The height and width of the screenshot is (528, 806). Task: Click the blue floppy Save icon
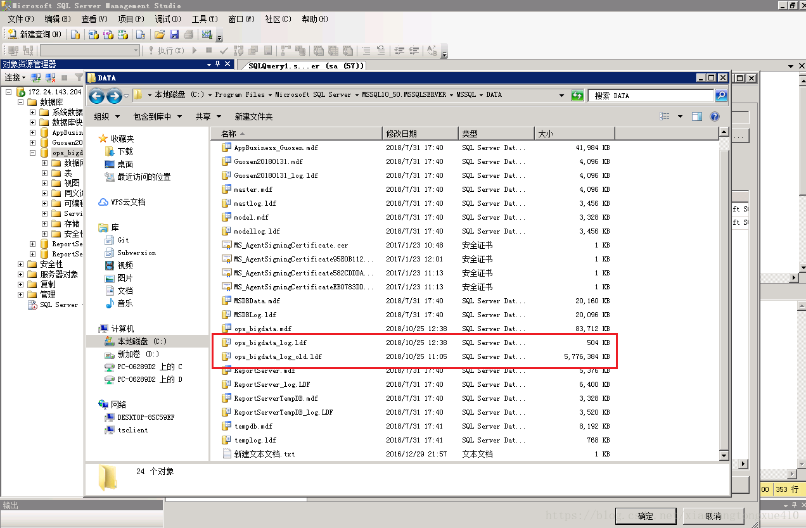174,34
